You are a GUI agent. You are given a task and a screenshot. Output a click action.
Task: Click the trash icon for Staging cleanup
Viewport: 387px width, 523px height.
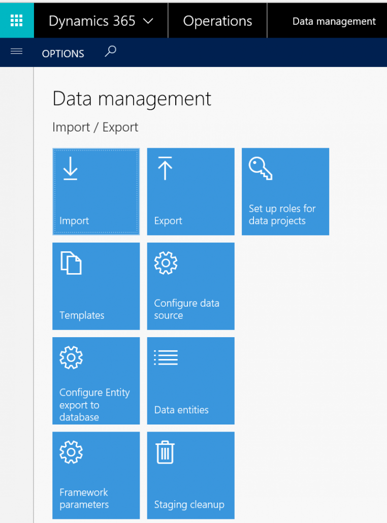click(x=165, y=452)
